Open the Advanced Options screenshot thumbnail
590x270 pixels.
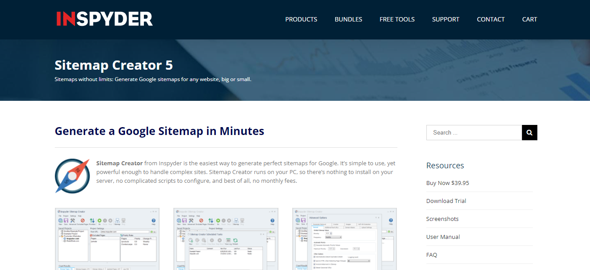344,239
